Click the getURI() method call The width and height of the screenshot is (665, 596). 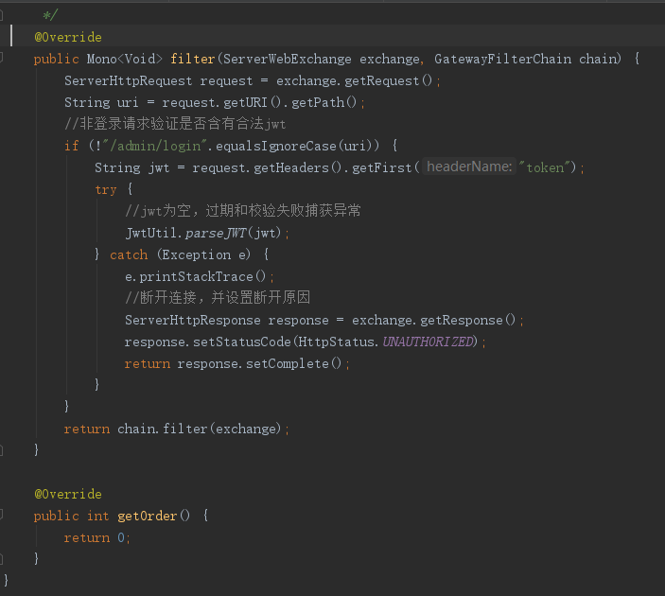(253, 103)
